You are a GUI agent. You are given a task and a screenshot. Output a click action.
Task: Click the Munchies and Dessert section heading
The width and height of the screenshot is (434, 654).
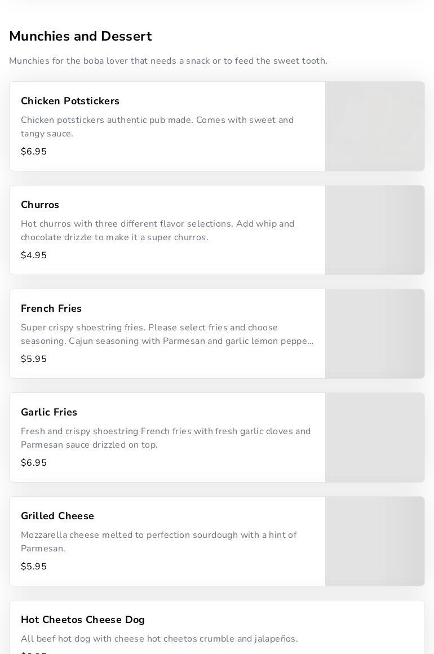pyautogui.click(x=81, y=36)
